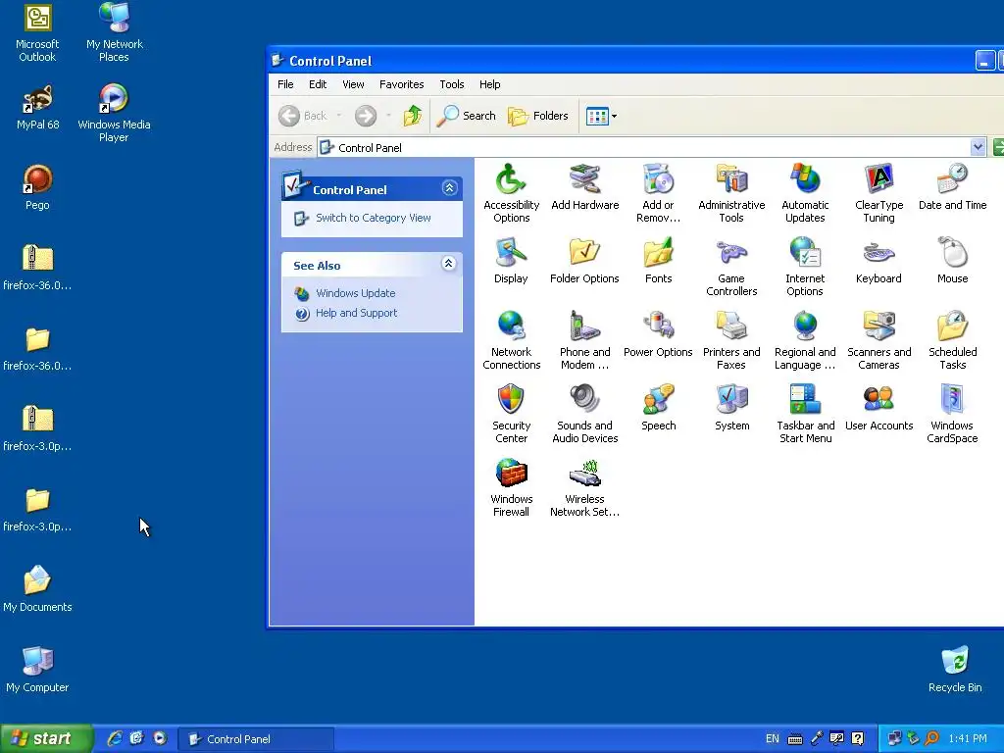
Task: Open Administrative Tools
Action: 731,192
